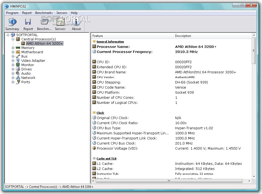Click the Summary toolbar icon
This screenshot has height=194, width=262.
pyautogui.click(x=12, y=22)
